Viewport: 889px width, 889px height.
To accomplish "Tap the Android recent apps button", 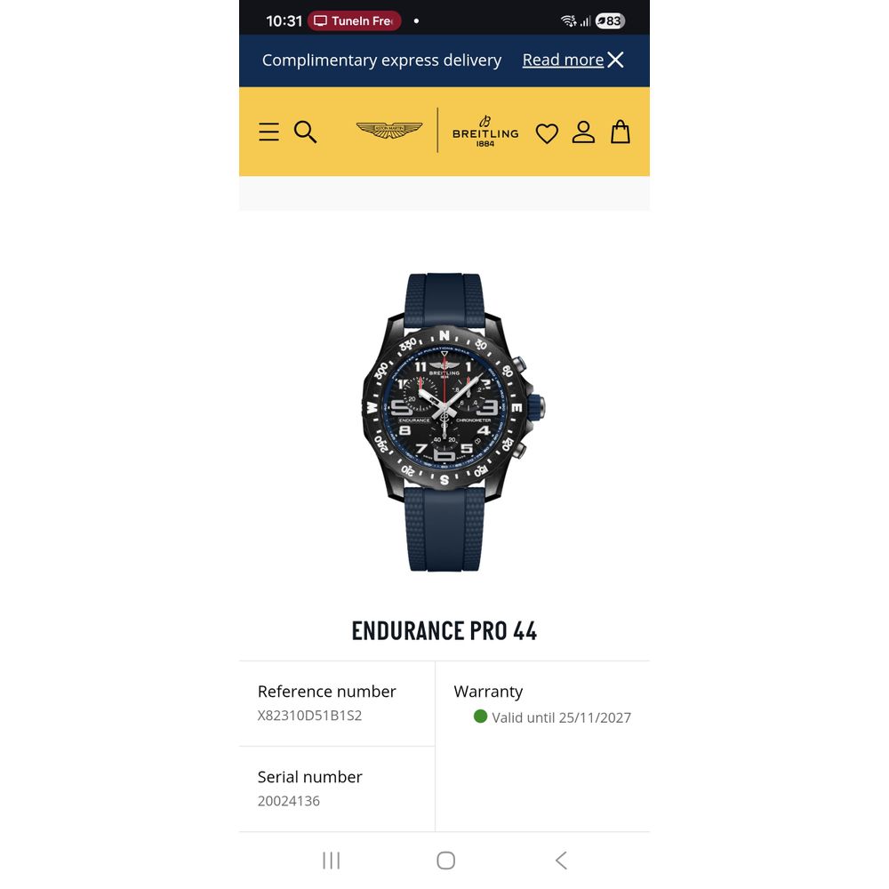I will (331, 860).
